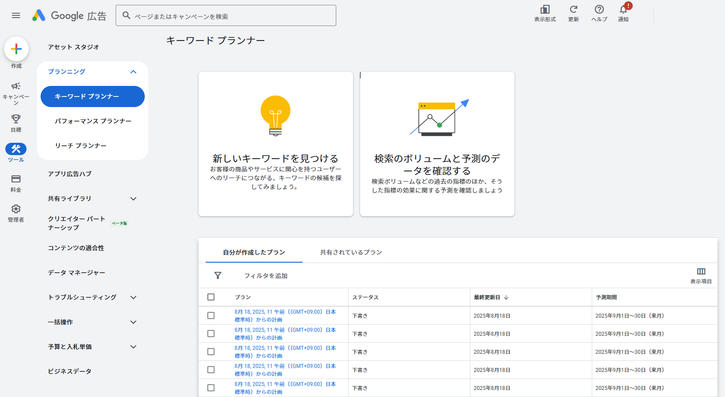Open the Goals trophy icon

coord(16,119)
